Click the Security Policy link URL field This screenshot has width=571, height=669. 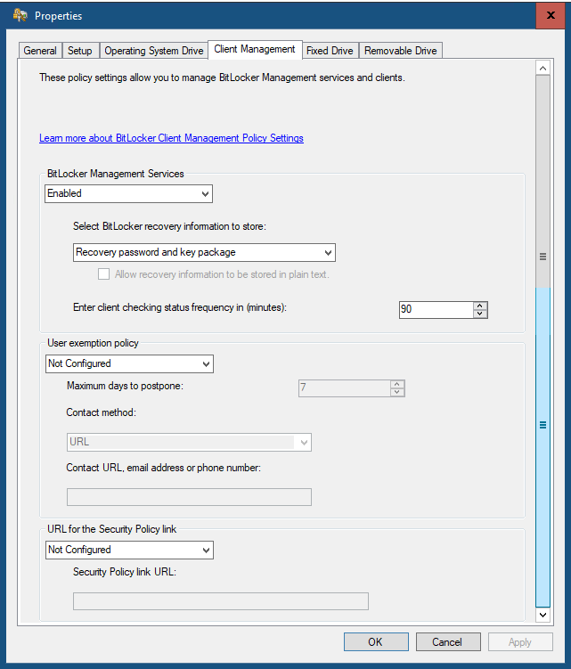tap(221, 601)
